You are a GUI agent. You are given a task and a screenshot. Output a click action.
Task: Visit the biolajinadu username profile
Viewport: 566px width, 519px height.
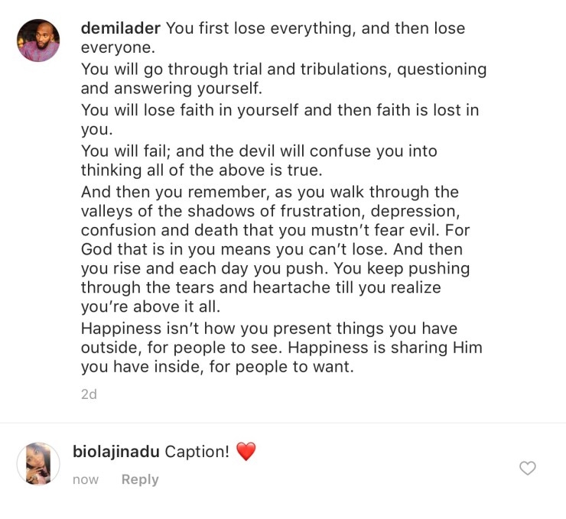(115, 451)
